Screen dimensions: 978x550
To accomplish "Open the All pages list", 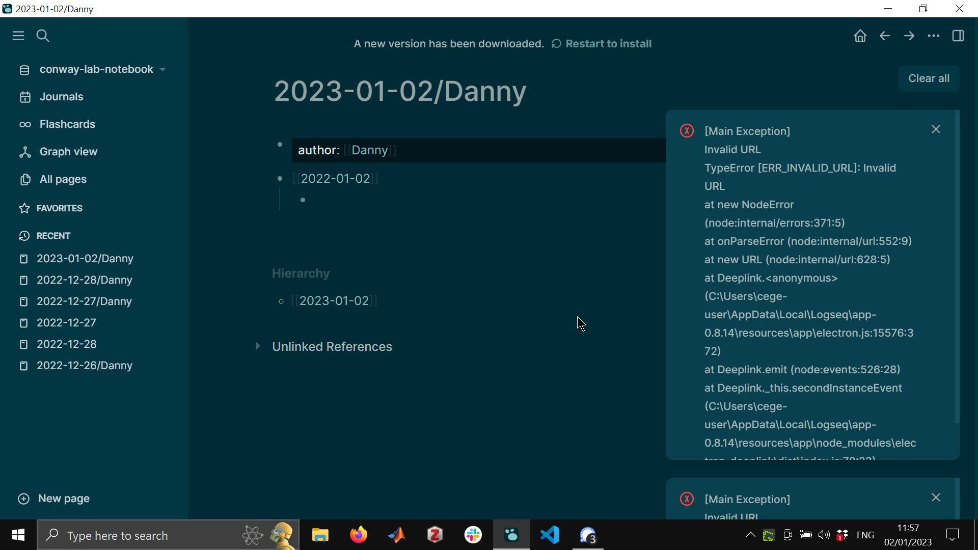I will pos(63,179).
